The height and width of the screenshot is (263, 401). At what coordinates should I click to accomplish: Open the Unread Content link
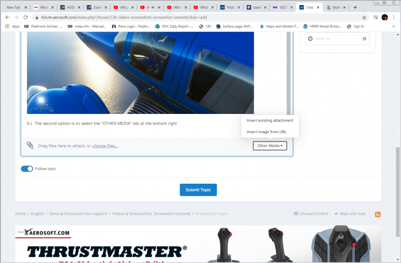[311, 214]
